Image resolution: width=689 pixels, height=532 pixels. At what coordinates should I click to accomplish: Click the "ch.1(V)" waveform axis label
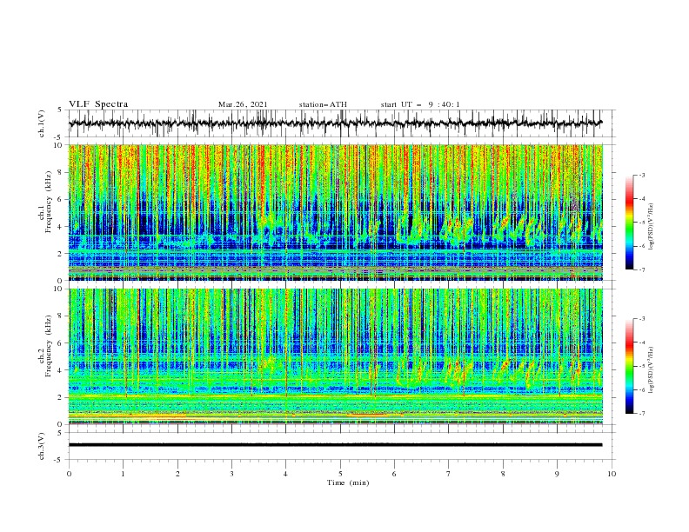42,123
